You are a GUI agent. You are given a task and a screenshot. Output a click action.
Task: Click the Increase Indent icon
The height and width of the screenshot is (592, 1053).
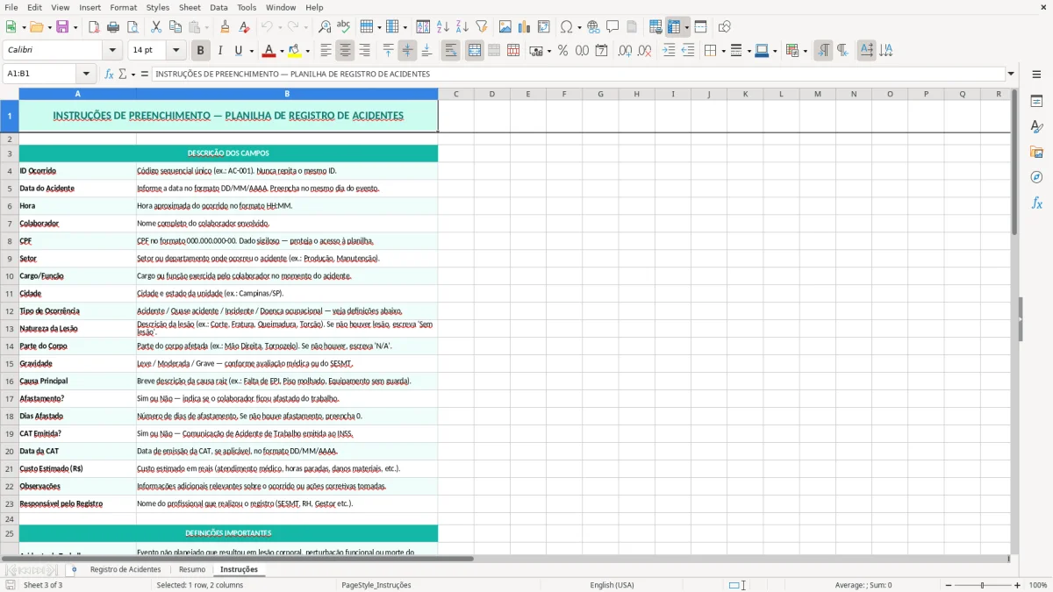(669, 51)
